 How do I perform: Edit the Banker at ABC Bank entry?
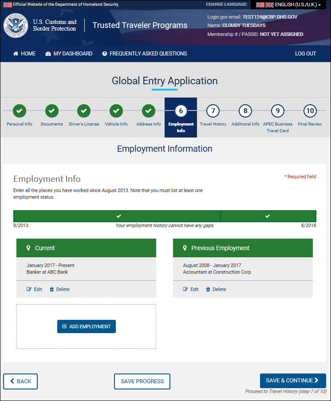[x=34, y=289]
